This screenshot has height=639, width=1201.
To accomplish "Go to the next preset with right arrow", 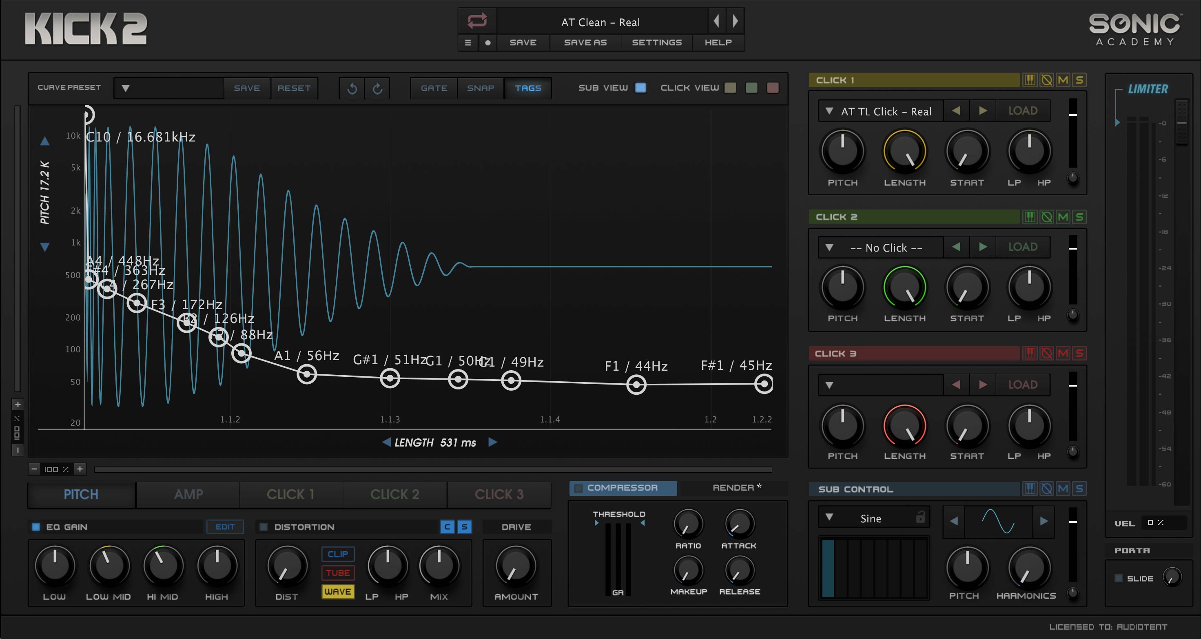I will click(x=735, y=21).
